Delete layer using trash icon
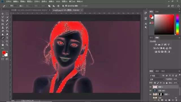This screenshot has height=102, width=181. (176, 100)
